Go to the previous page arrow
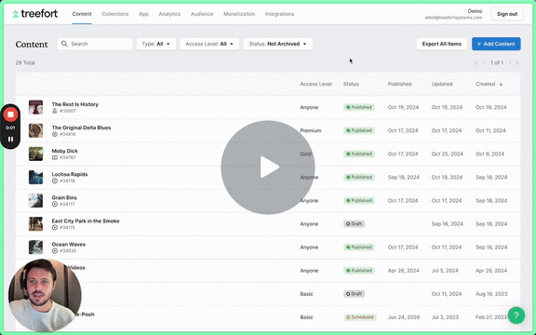Image resolution: width=536 pixels, height=335 pixels. (484, 62)
